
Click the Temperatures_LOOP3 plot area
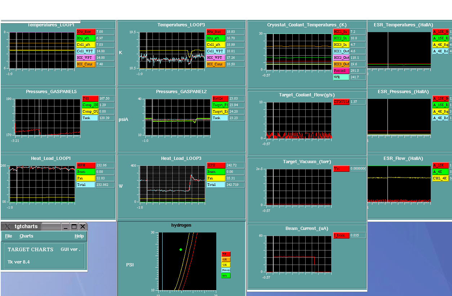[x=172, y=51]
